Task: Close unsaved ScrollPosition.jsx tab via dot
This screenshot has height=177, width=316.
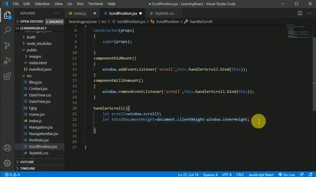Action: (x=140, y=13)
